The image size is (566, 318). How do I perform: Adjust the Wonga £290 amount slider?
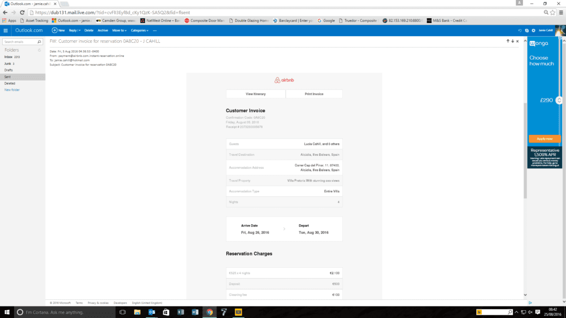pyautogui.click(x=559, y=100)
